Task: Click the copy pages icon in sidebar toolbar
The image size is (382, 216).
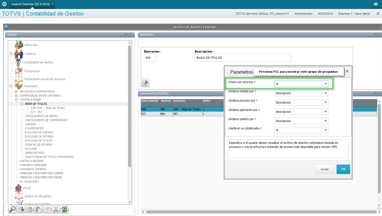Action: tap(47, 209)
